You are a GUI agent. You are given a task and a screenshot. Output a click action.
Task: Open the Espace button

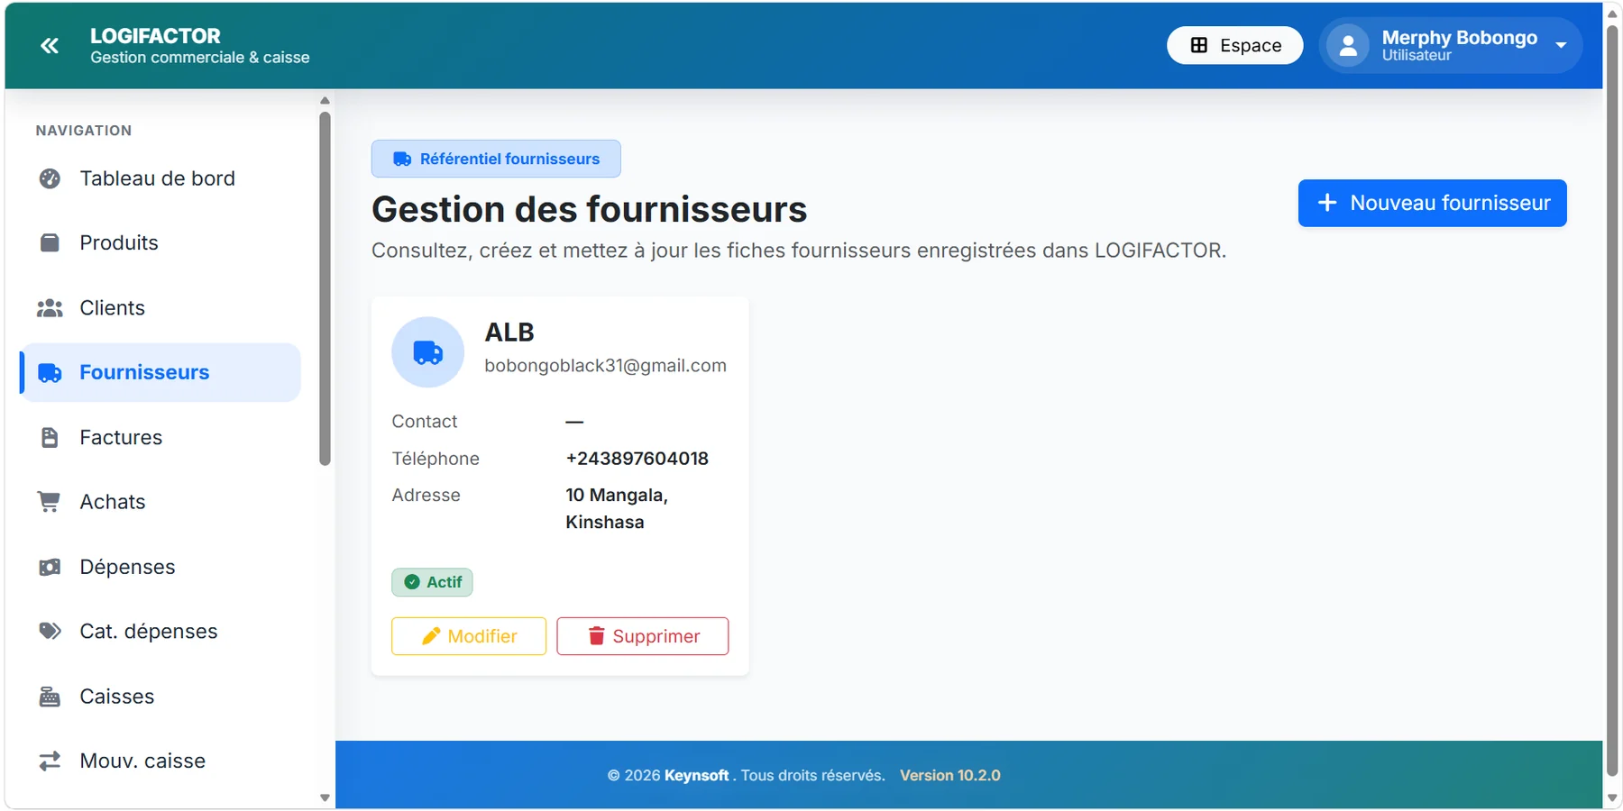pyautogui.click(x=1234, y=45)
